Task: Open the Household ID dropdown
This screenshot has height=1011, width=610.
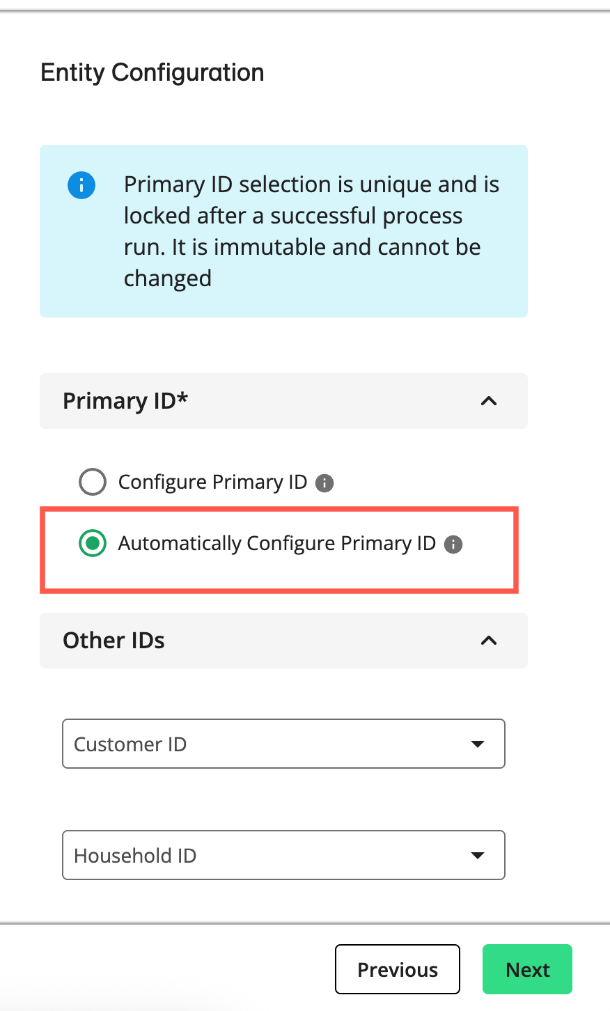Action: tap(283, 855)
